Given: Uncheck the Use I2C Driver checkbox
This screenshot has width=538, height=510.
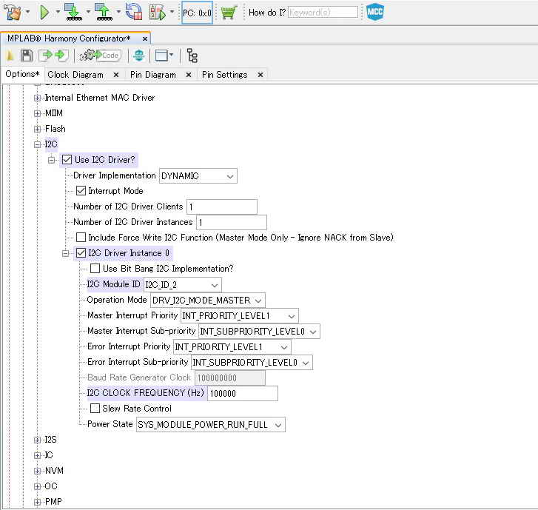Looking at the screenshot, I should [x=67, y=160].
